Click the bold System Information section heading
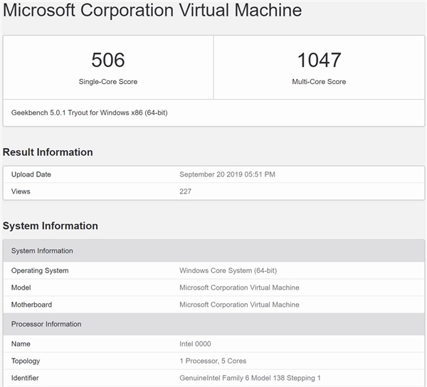427x387 pixels. click(51, 226)
